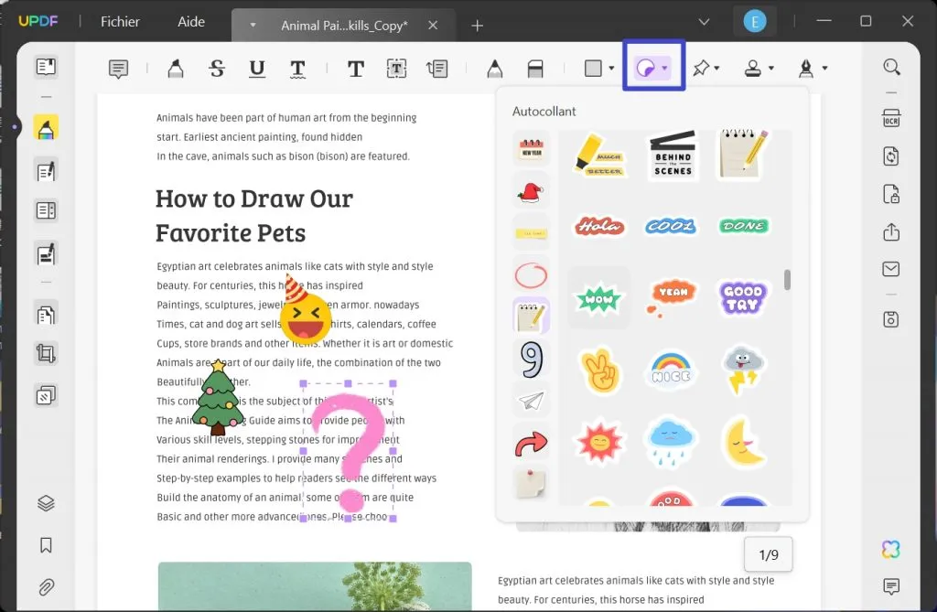Open the Share export icon
This screenshot has height=612, width=937.
(x=891, y=231)
